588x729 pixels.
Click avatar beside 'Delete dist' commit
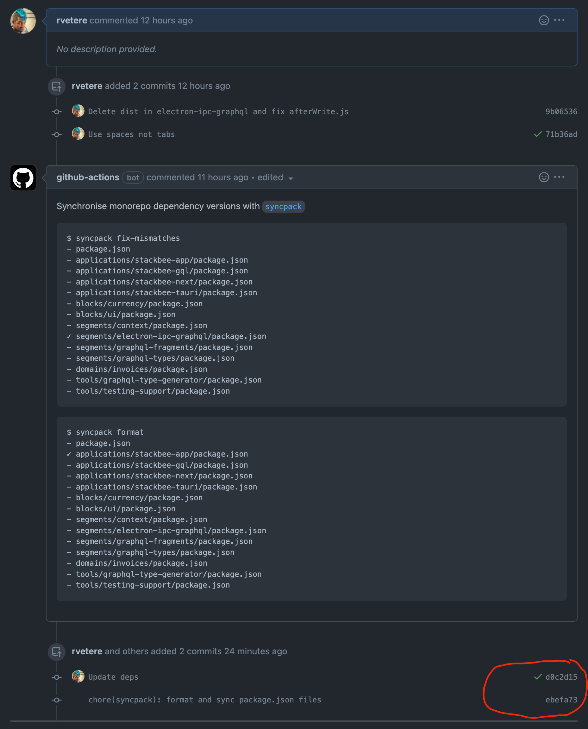tap(78, 111)
